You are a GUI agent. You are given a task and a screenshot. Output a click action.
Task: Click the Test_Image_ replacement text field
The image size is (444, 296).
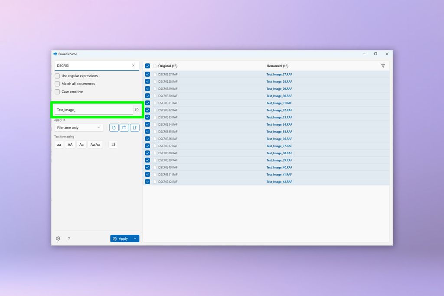coord(93,110)
